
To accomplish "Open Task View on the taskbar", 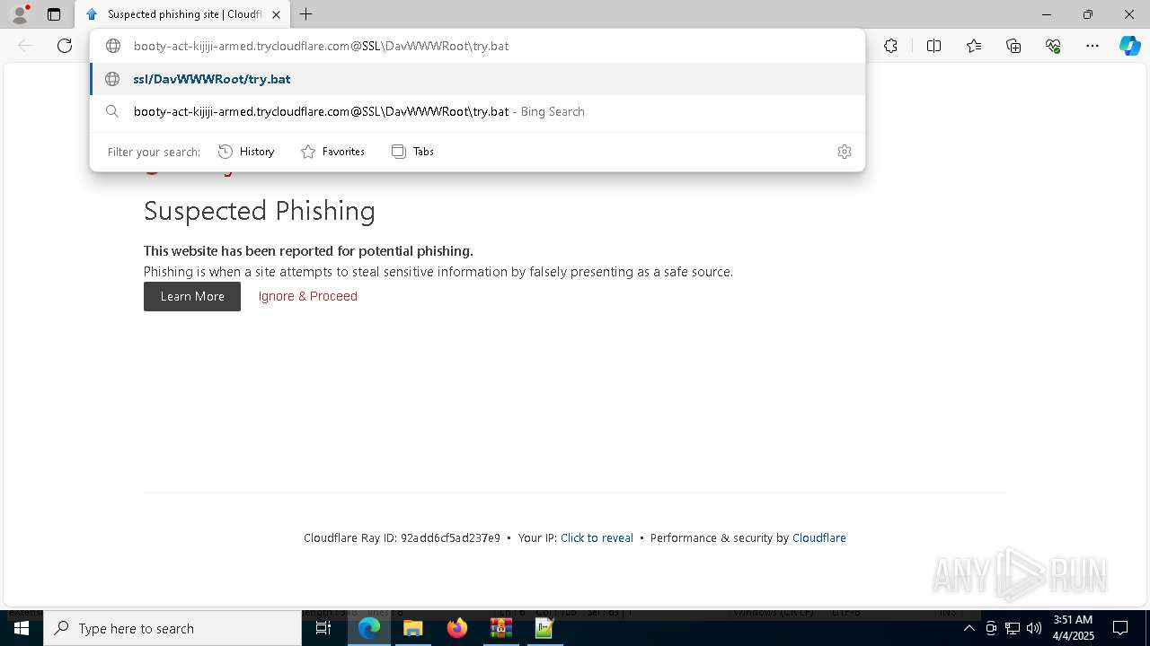I will (x=323, y=628).
